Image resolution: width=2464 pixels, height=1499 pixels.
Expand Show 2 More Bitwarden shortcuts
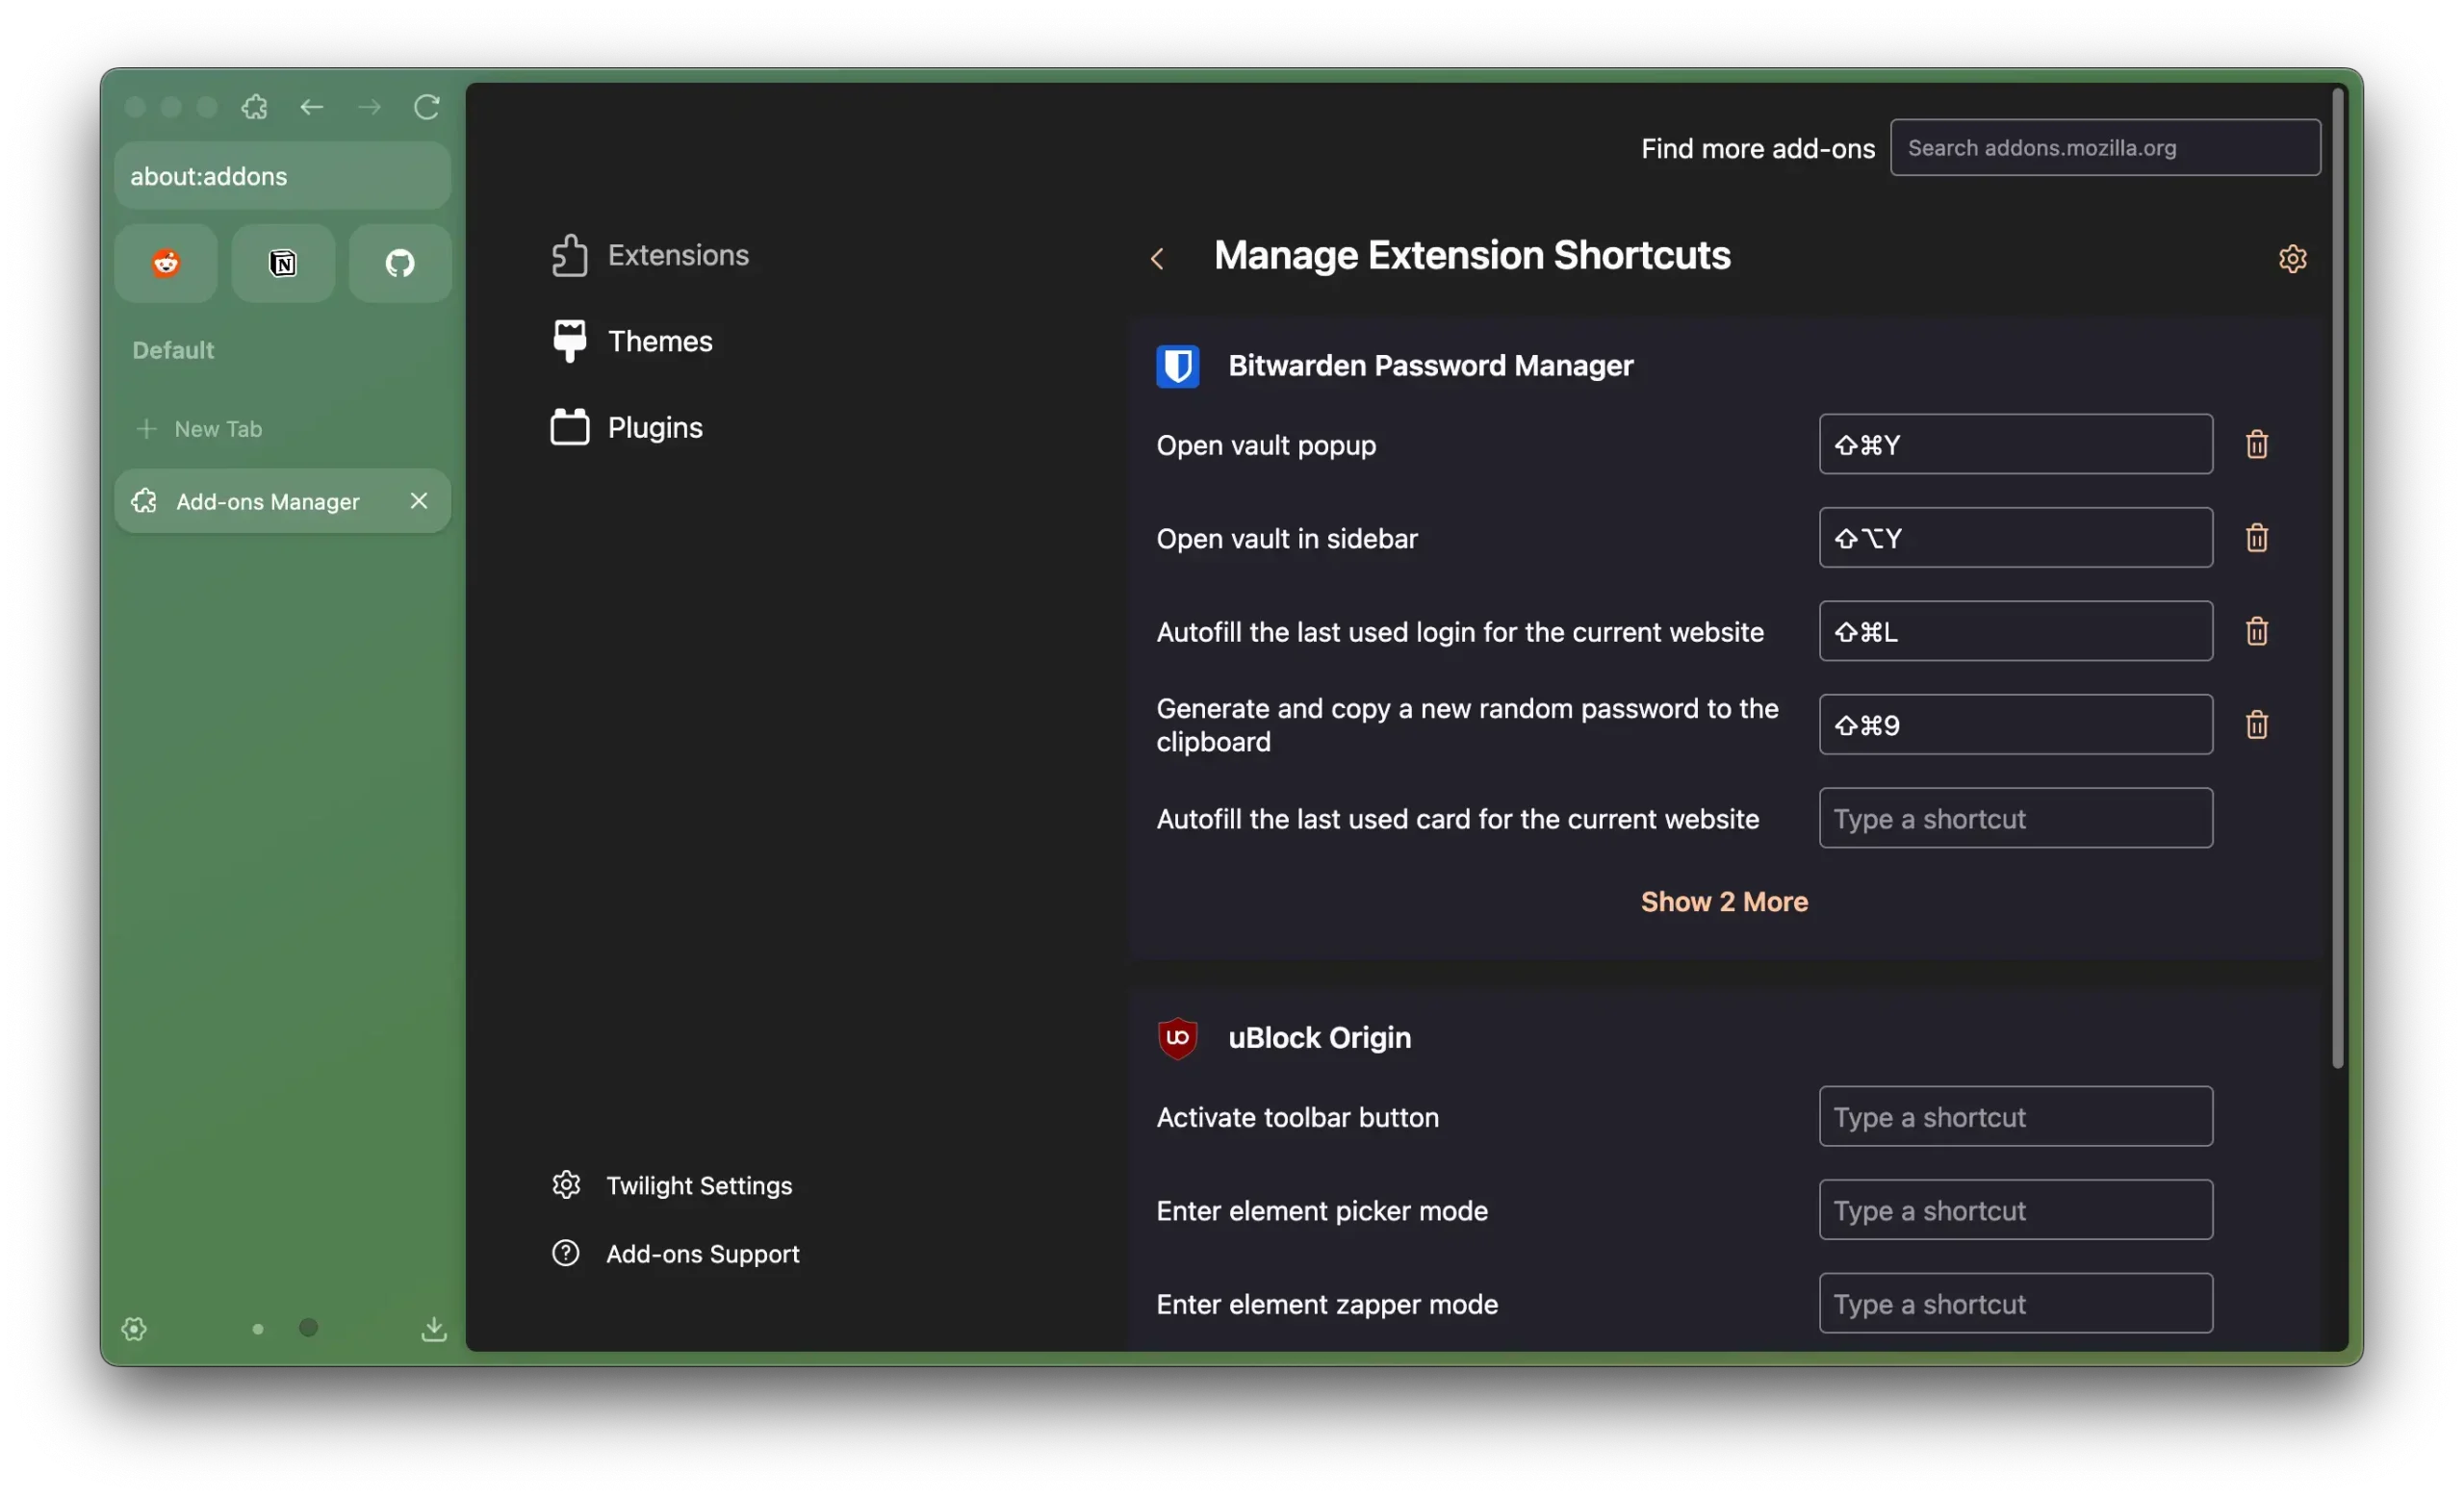click(x=1724, y=901)
